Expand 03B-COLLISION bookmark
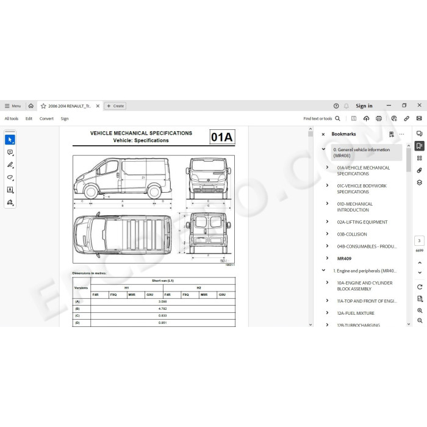 point(328,234)
